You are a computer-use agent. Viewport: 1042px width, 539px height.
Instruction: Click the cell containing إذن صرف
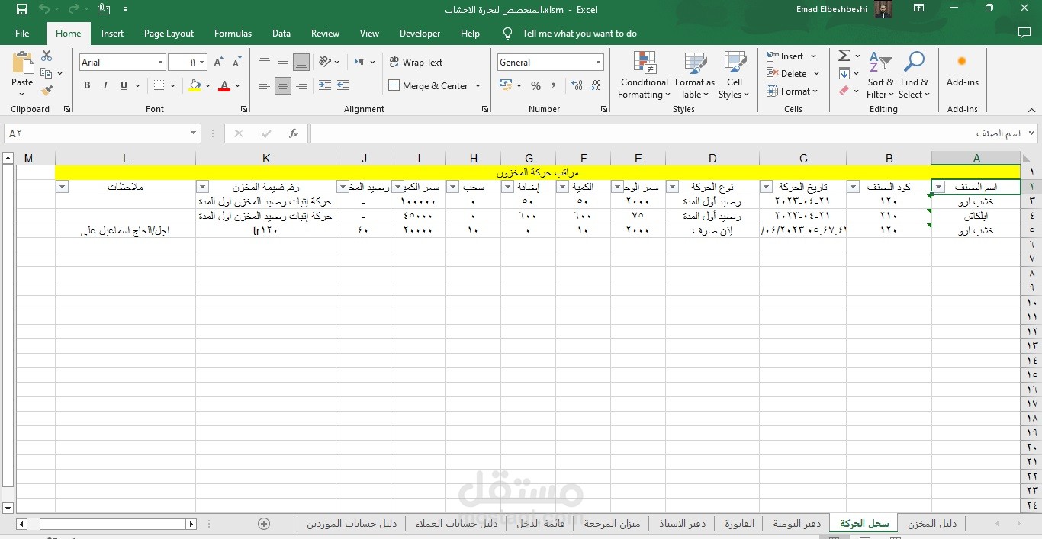point(712,230)
